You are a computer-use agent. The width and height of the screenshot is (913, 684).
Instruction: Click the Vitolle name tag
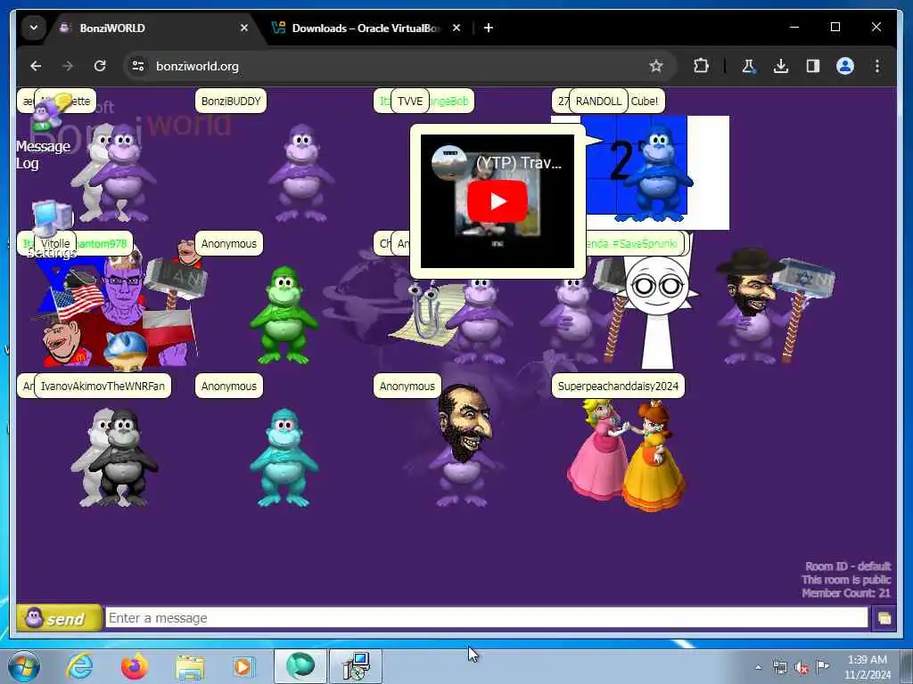pos(55,244)
